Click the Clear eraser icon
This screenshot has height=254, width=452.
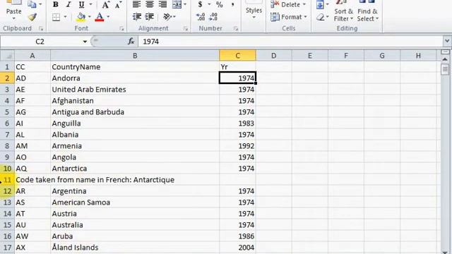click(x=321, y=18)
